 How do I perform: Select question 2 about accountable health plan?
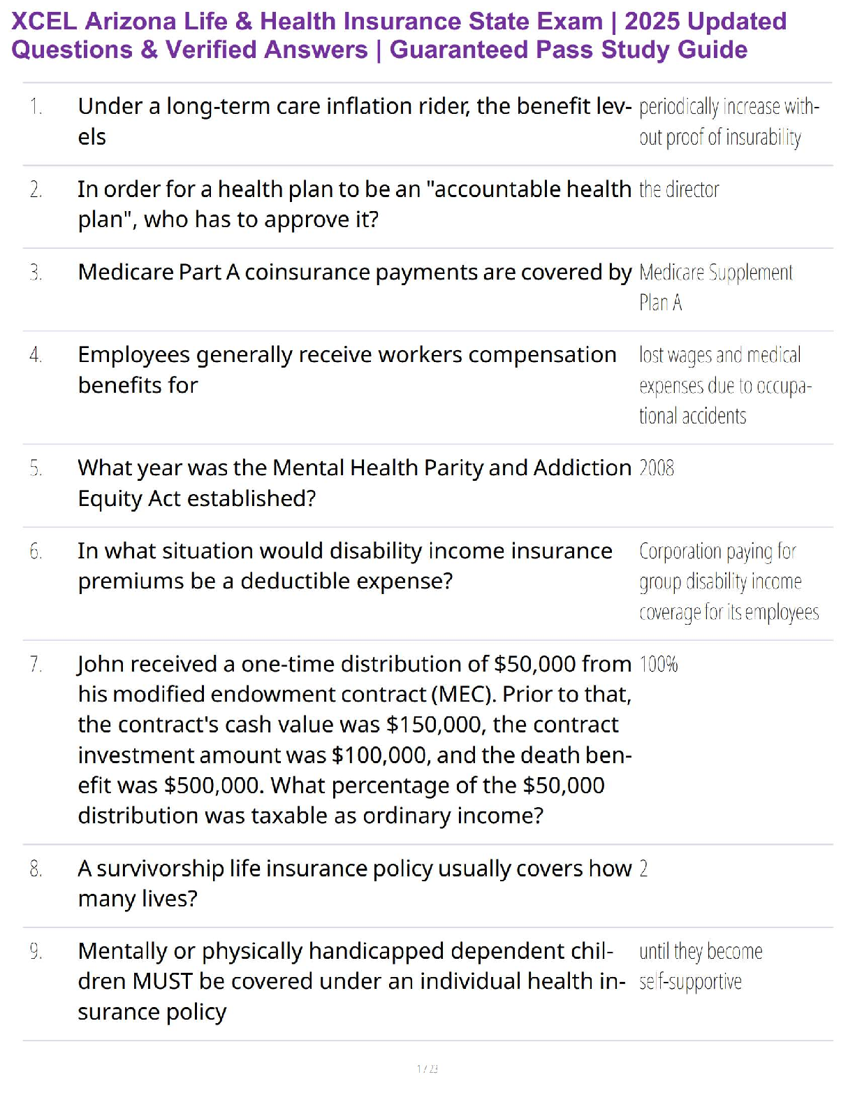pos(354,204)
